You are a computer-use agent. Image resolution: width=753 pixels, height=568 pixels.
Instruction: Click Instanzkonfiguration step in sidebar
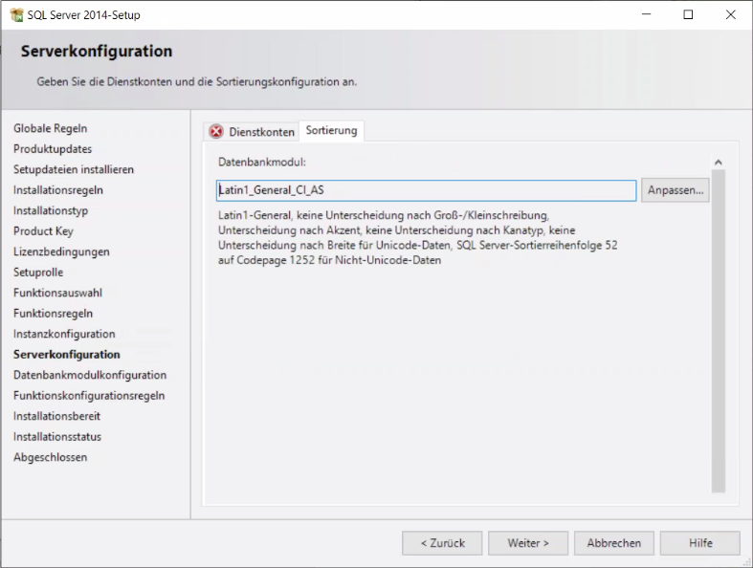click(x=64, y=334)
